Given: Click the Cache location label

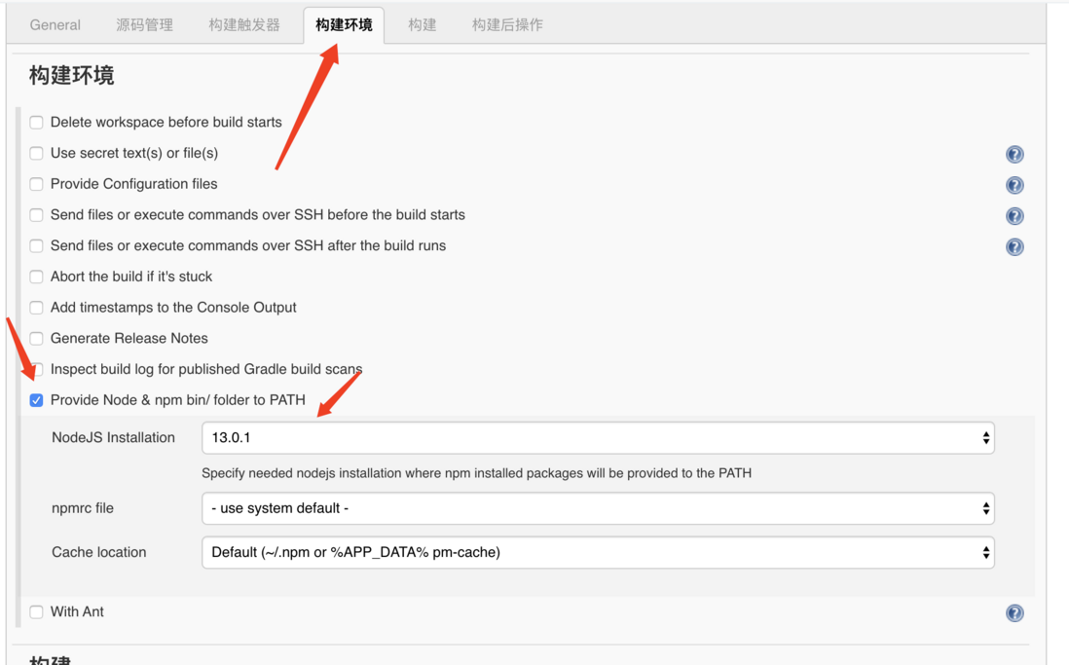Looking at the screenshot, I should click(99, 552).
